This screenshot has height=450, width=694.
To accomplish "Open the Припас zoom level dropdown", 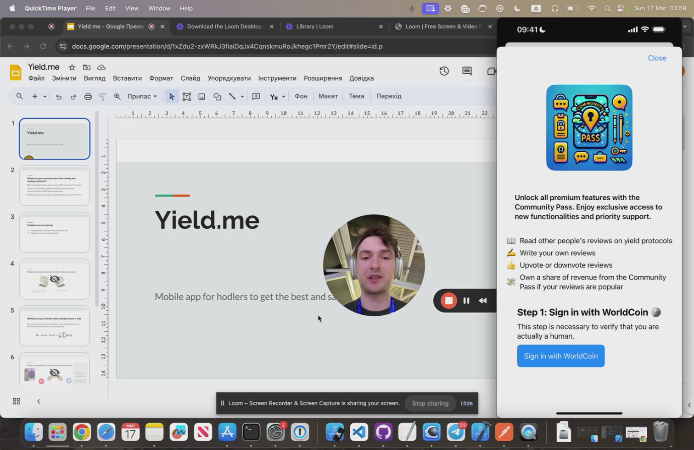I will click(142, 96).
